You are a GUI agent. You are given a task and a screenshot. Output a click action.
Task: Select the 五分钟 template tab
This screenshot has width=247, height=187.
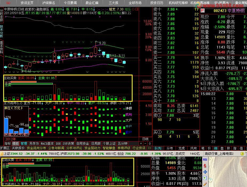pos(122,143)
